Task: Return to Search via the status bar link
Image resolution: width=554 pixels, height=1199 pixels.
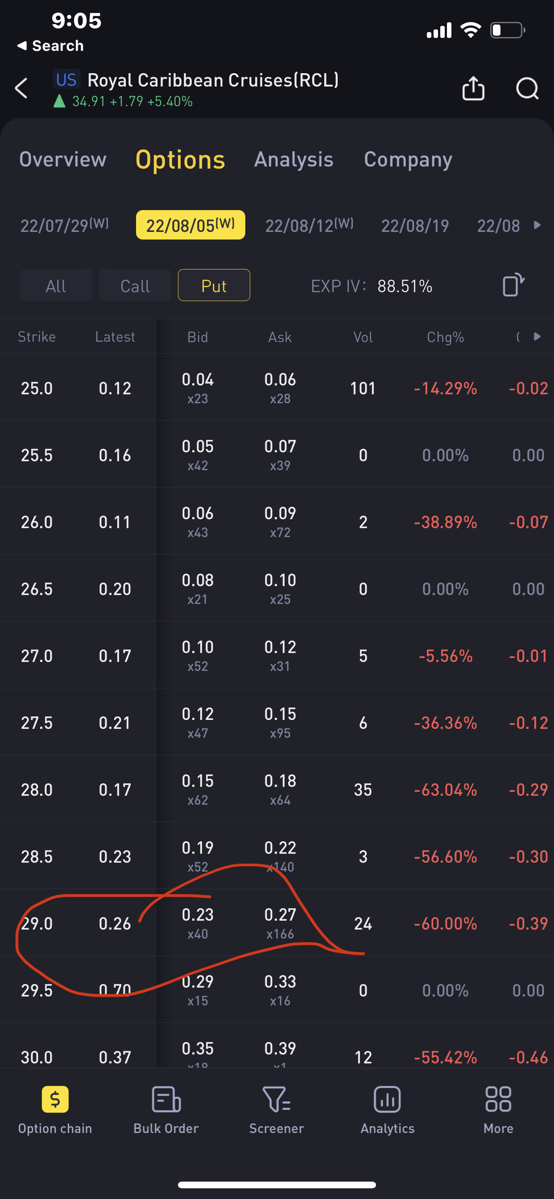Action: pyautogui.click(x=50, y=45)
